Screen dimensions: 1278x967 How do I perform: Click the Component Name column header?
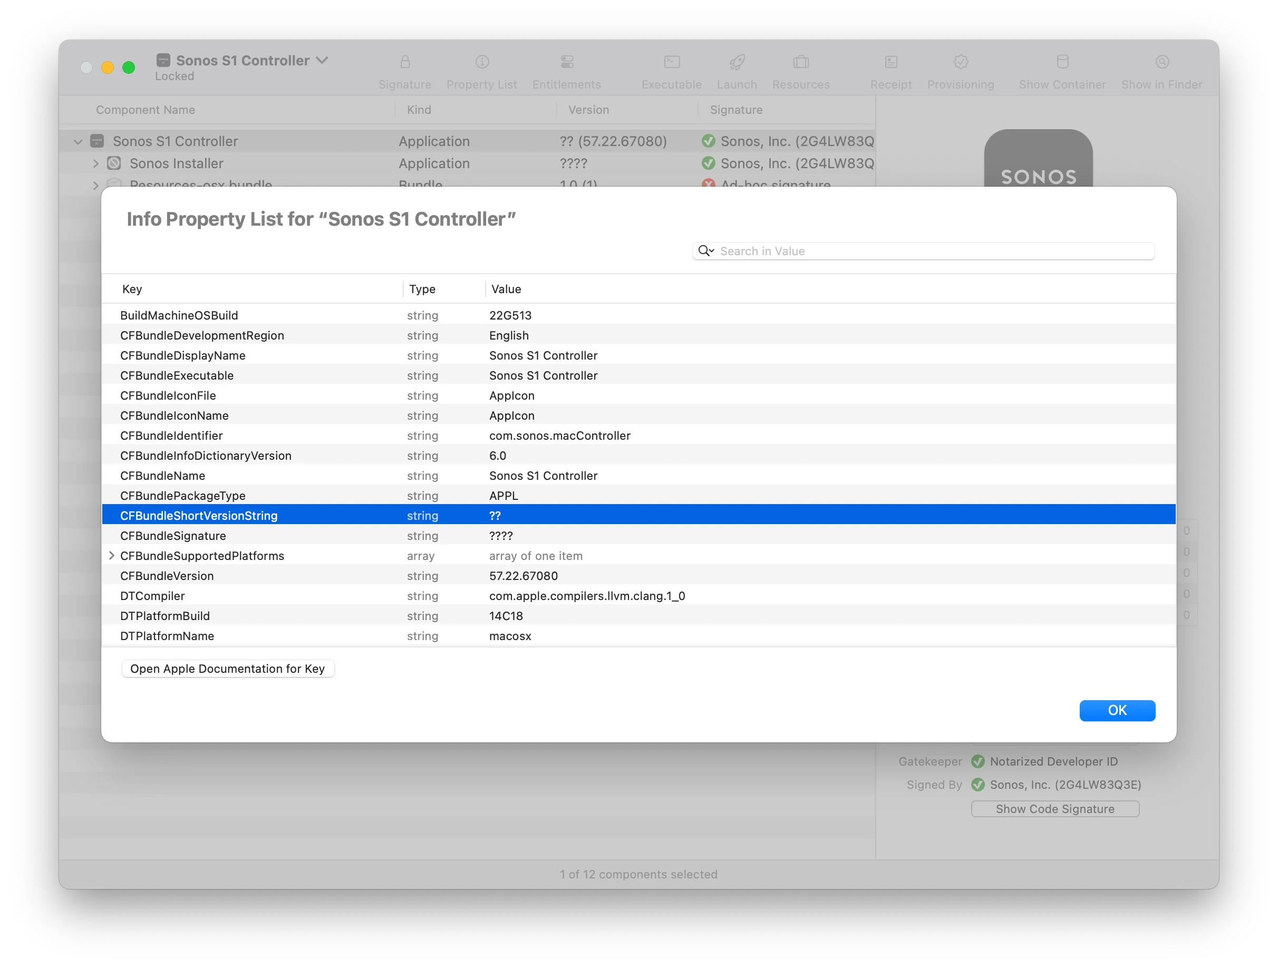pos(146,110)
